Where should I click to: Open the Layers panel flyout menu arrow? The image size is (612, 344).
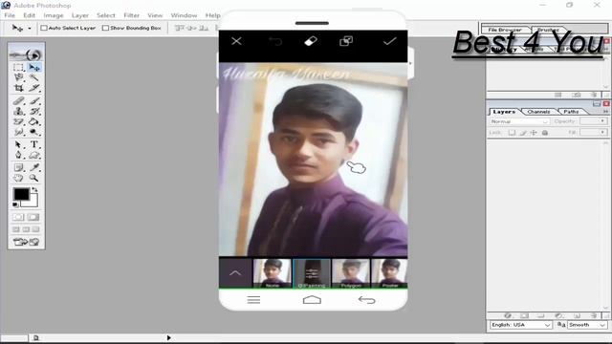[x=605, y=112]
